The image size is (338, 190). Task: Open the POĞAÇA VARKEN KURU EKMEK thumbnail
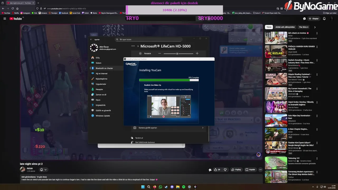(276, 51)
